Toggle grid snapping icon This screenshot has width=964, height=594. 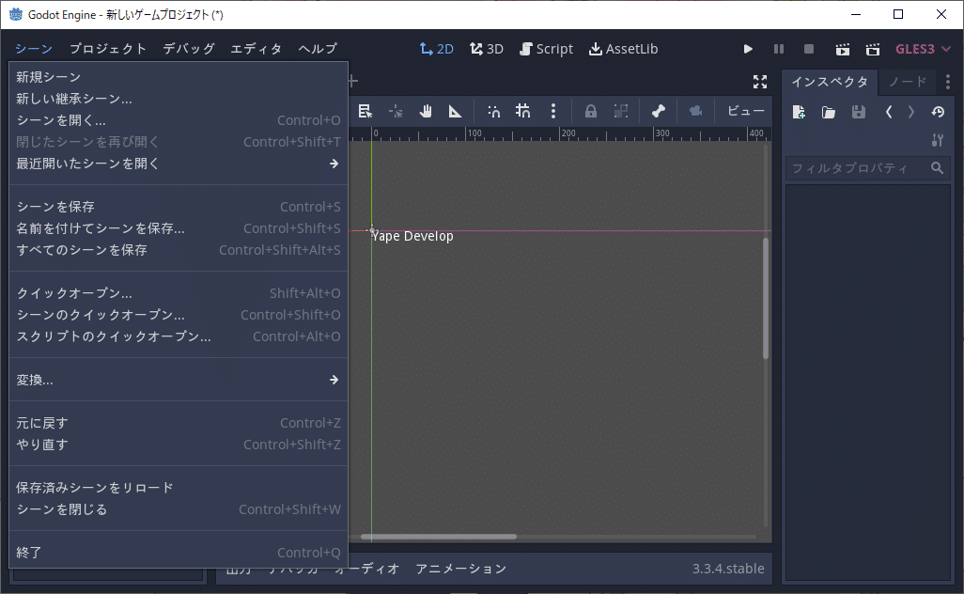pos(523,111)
